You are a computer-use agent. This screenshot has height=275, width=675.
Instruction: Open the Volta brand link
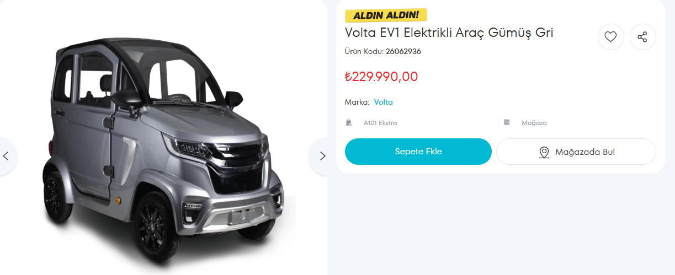coord(384,102)
